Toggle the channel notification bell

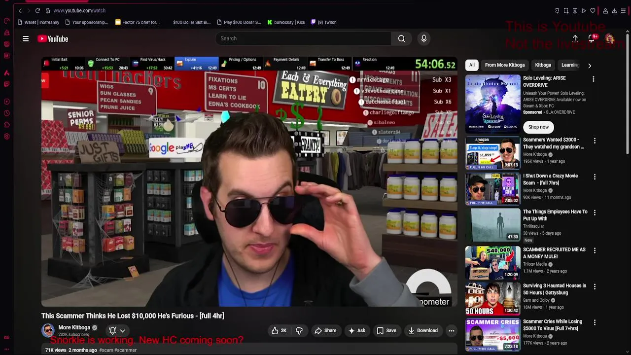point(112,331)
